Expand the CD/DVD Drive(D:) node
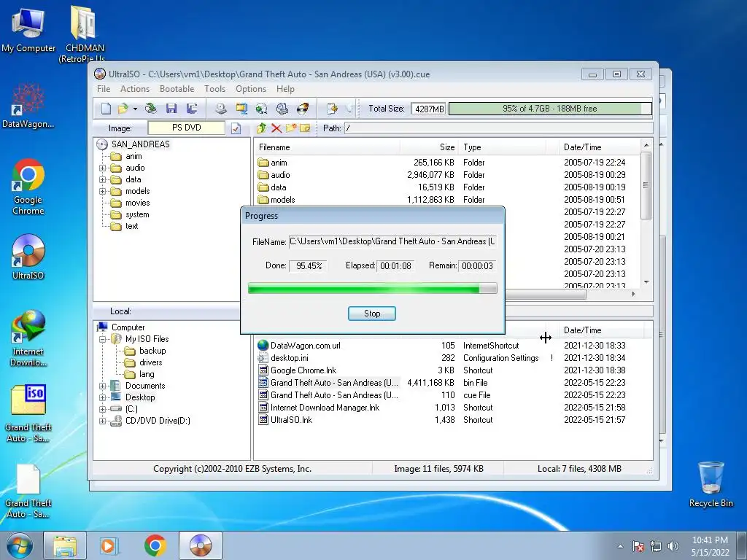The height and width of the screenshot is (560, 747). (x=102, y=421)
